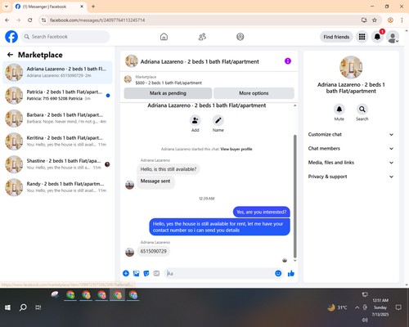The width and height of the screenshot is (409, 327).
Task: Click the 'Yes, are you interested?' message
Action: 261,212
